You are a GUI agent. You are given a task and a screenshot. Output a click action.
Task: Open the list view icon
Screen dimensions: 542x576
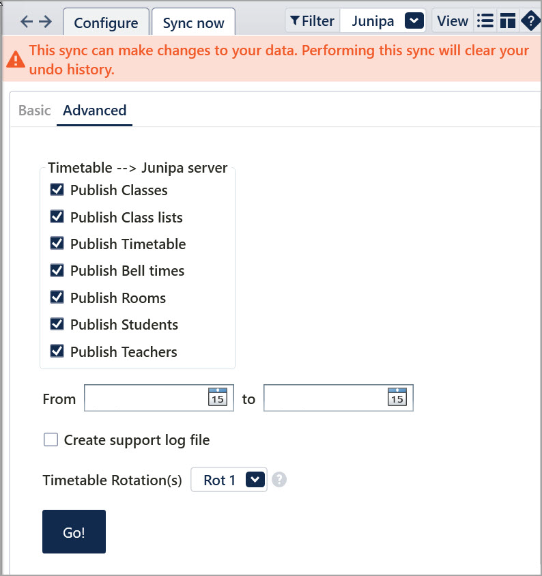485,21
